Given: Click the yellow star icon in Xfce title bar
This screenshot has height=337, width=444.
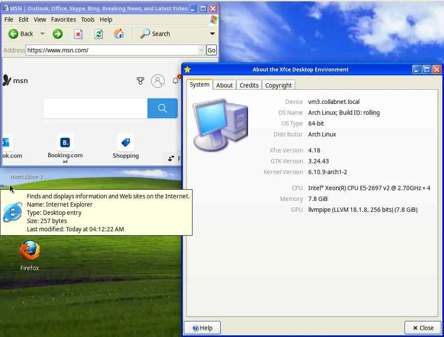Looking at the screenshot, I should (187, 69).
